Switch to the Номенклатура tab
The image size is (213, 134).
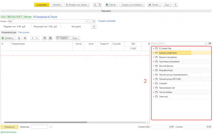click(9, 32)
